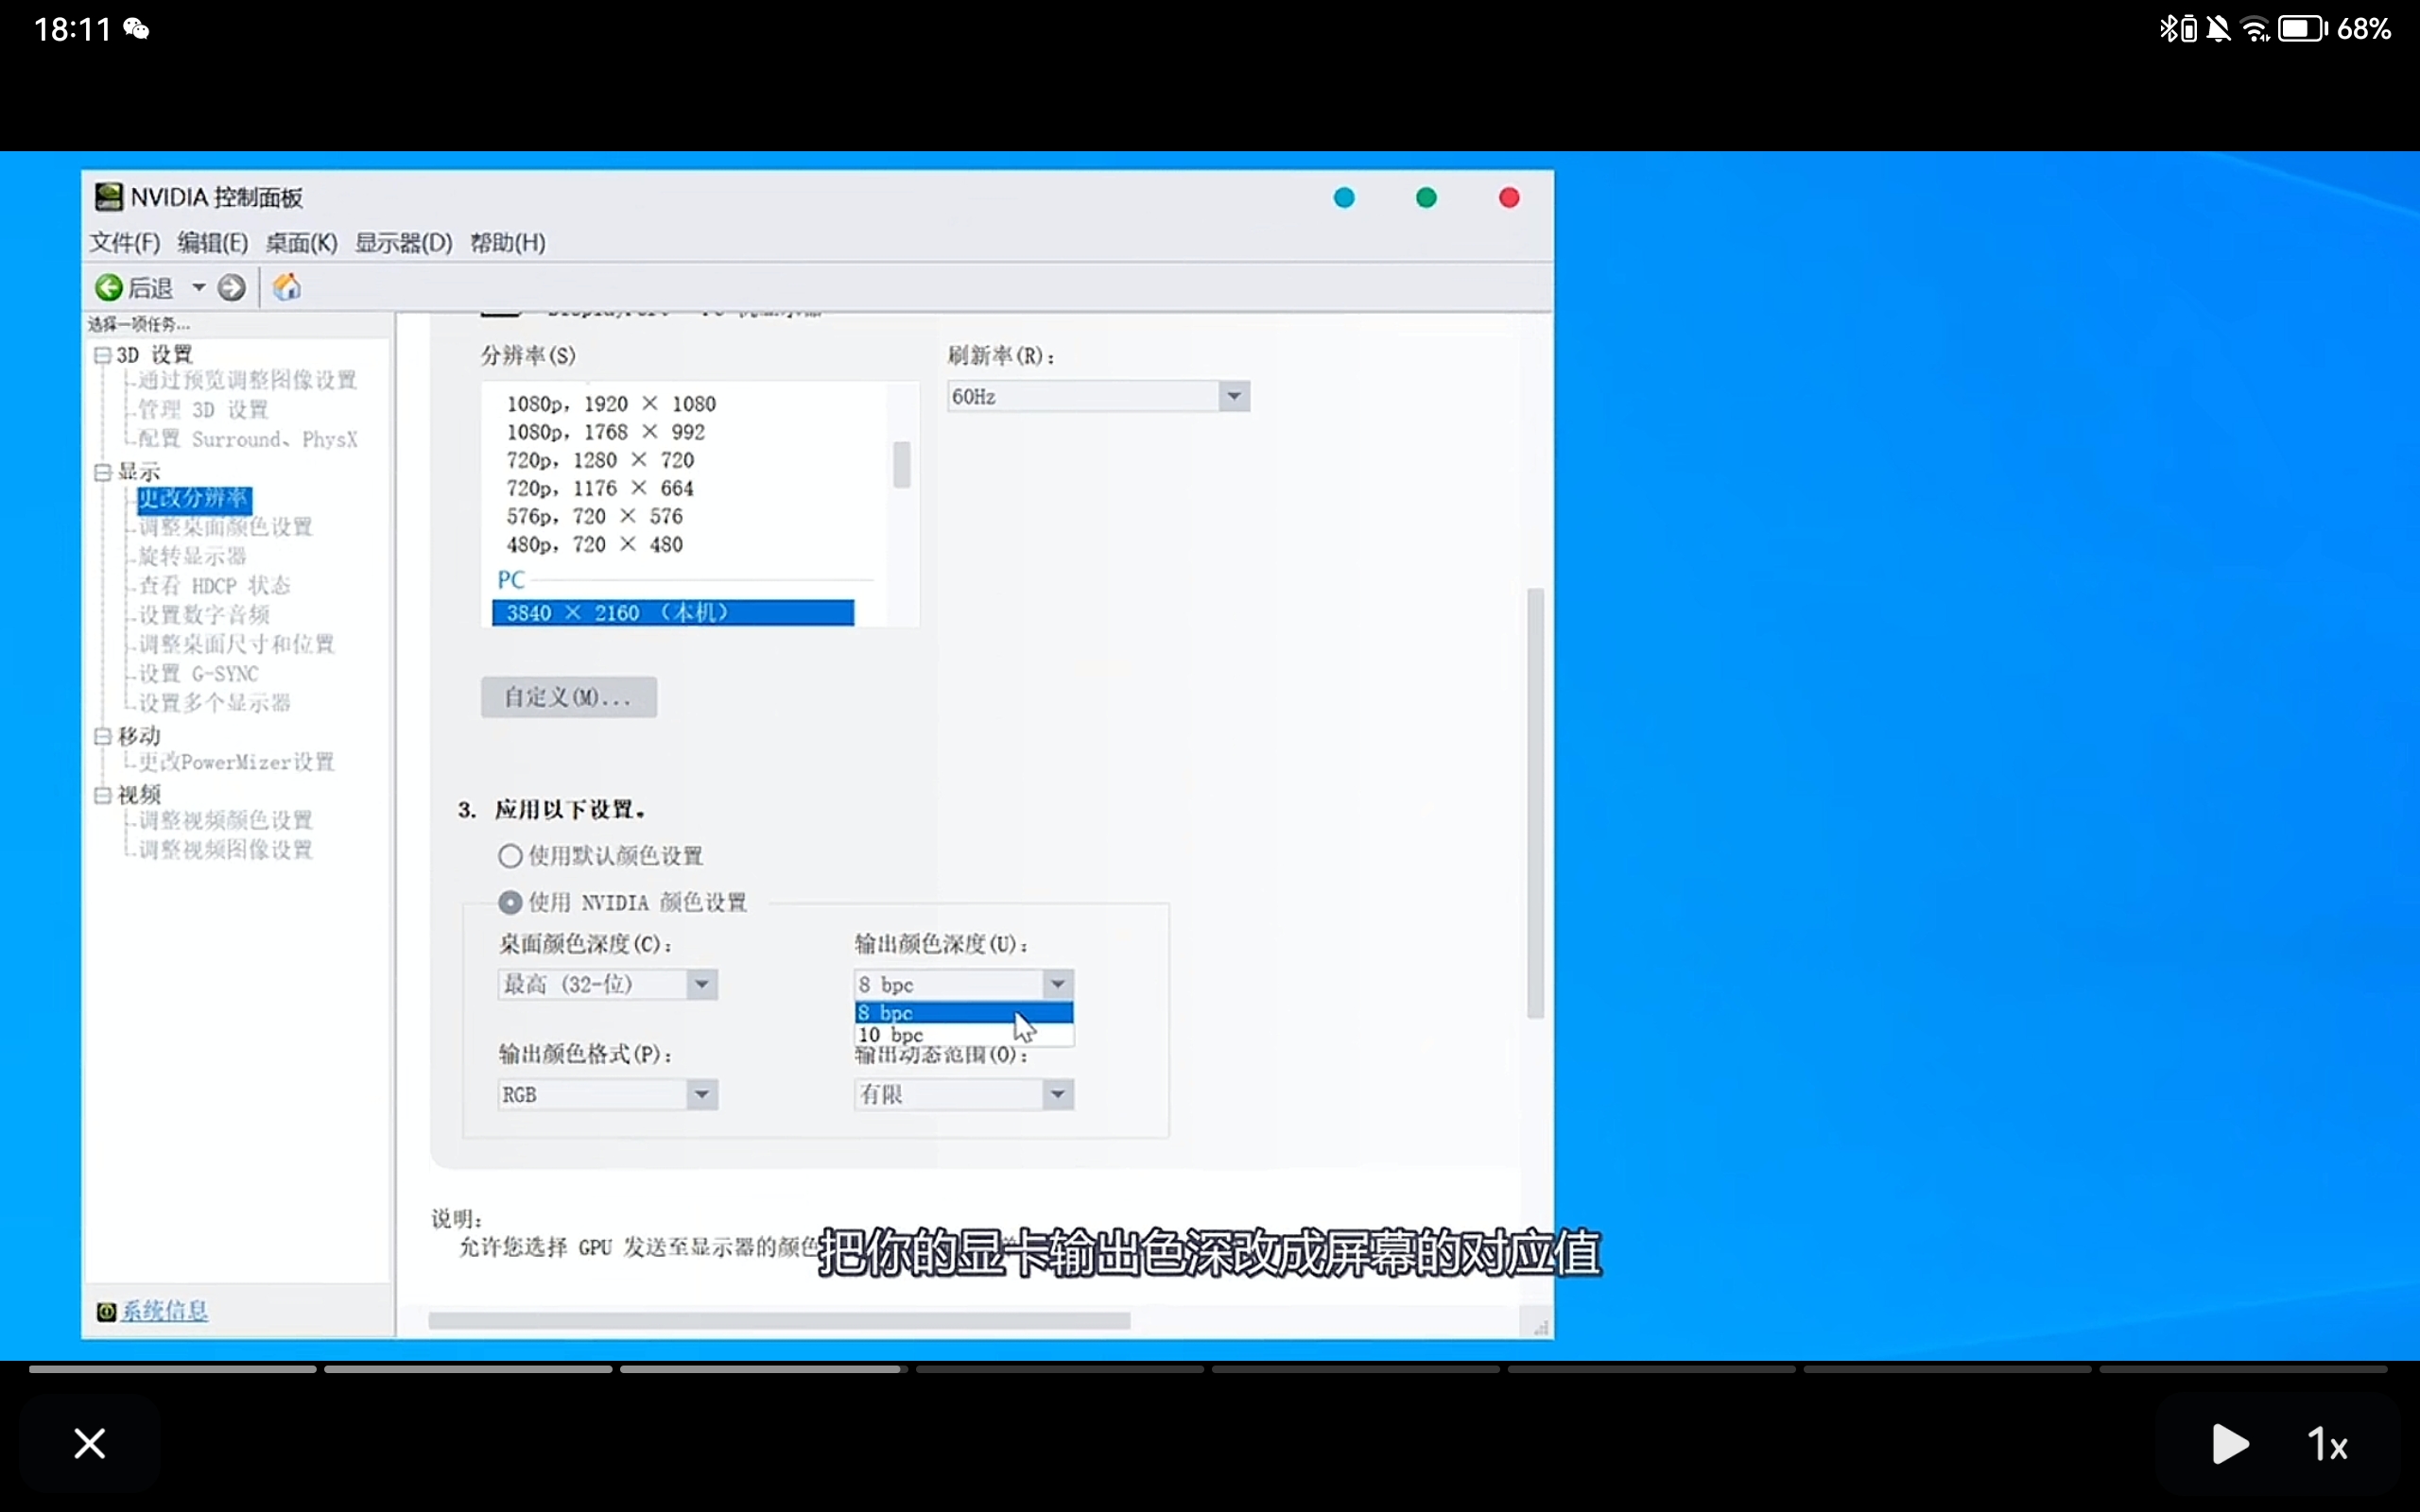Click the Home icon in toolbar

pyautogui.click(x=287, y=288)
